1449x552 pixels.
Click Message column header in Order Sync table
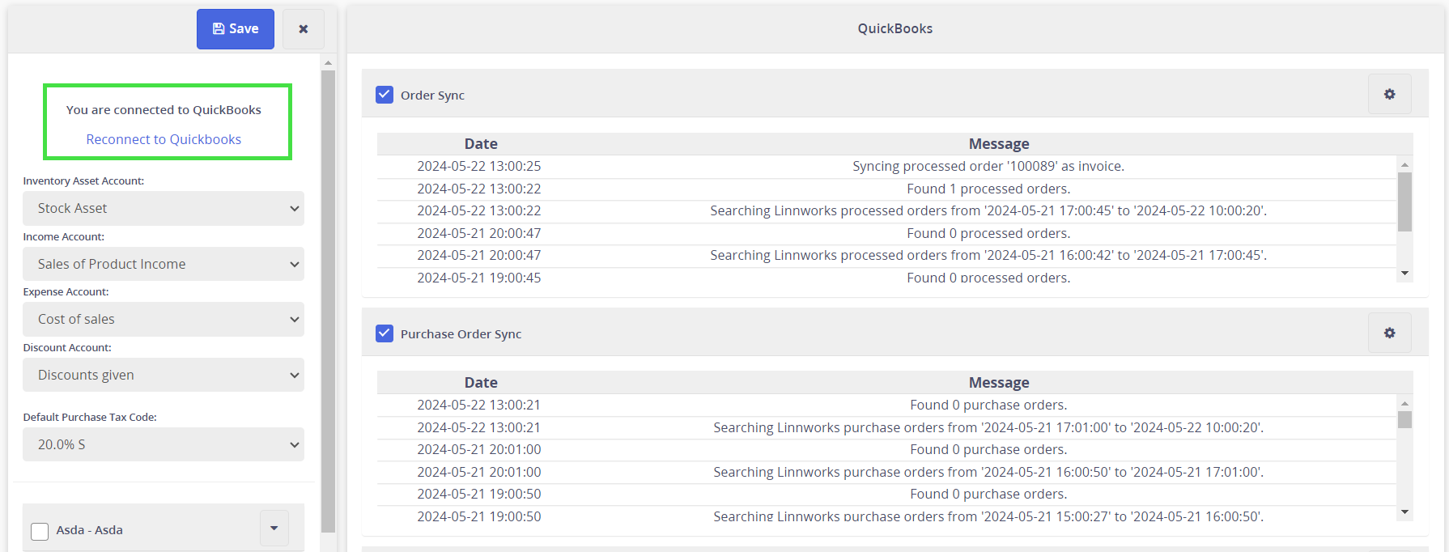click(x=999, y=144)
